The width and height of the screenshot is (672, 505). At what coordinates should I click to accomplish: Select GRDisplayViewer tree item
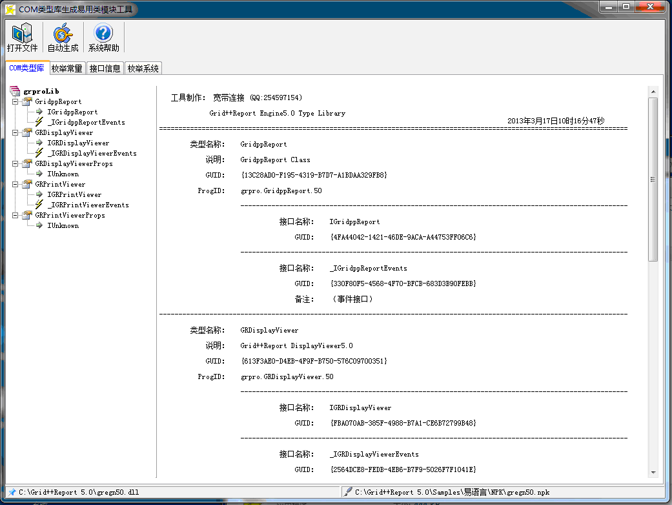[64, 132]
